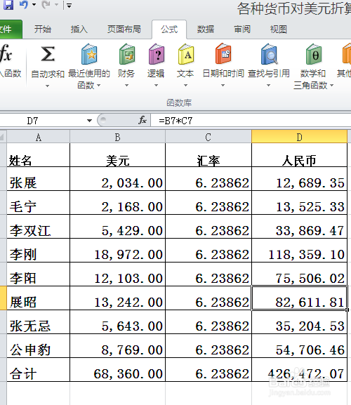This screenshot has width=351, height=405.
Task: Open the 财务 functions book icon
Action: [x=127, y=54]
